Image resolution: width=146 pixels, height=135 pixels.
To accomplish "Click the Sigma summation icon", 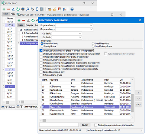I will click(x=37, y=9).
